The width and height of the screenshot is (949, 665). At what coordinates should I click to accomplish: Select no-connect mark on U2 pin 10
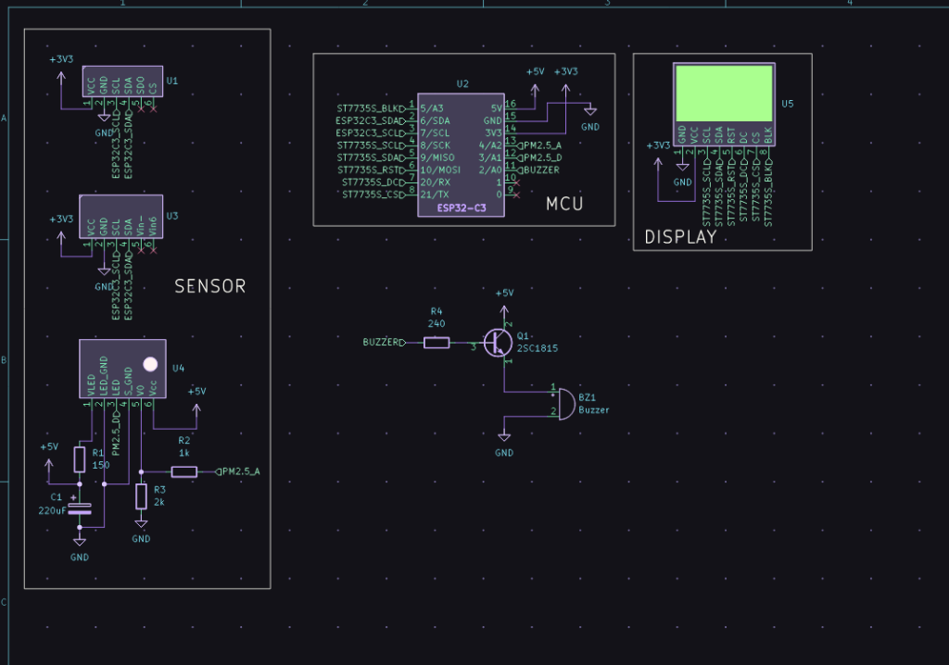516,182
